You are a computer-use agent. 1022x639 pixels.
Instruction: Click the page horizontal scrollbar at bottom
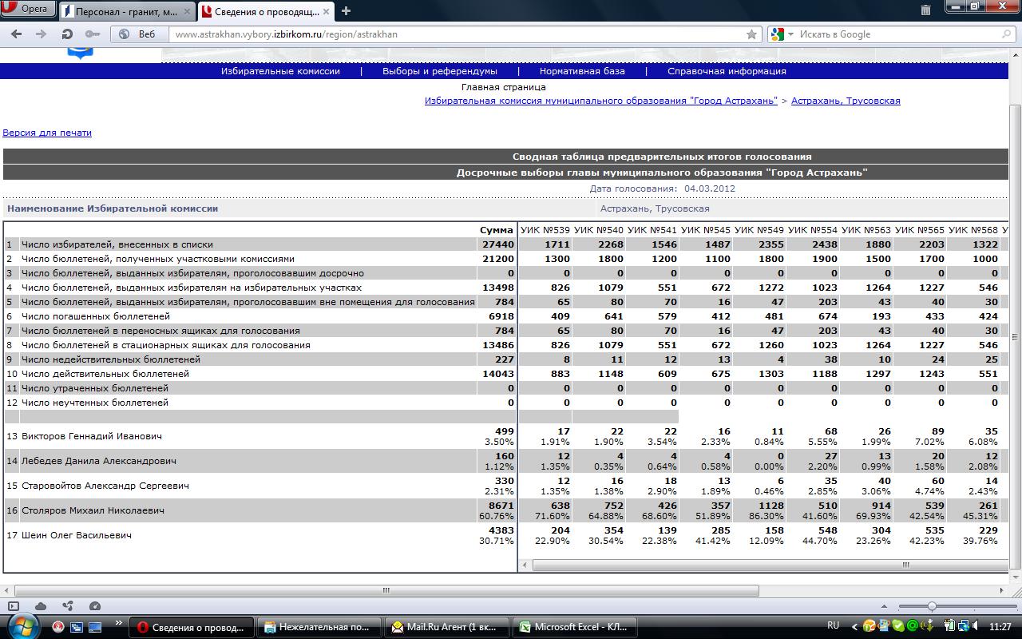(x=386, y=591)
